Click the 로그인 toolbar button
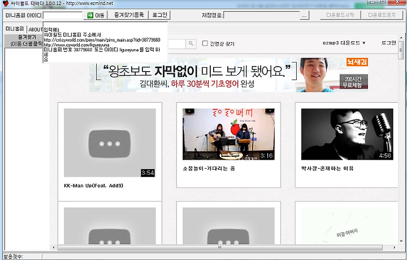Screen dimensions: 407x260 pos(159,15)
